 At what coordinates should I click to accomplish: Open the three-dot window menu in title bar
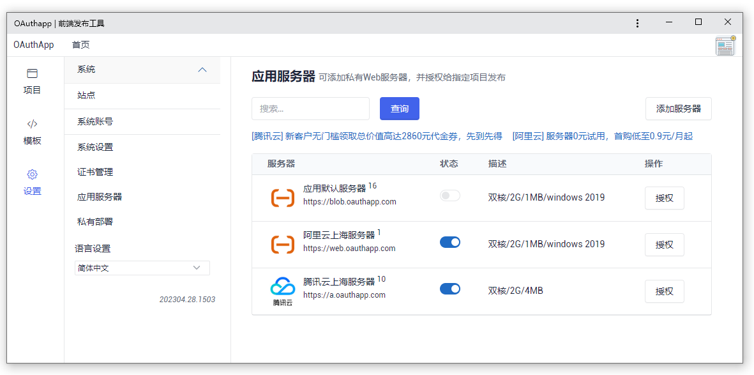pos(637,23)
